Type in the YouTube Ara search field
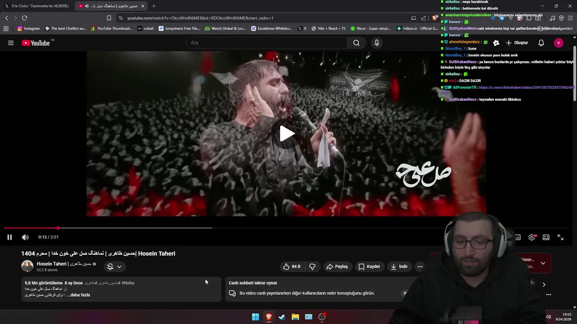The height and width of the screenshot is (324, 577). click(266, 43)
